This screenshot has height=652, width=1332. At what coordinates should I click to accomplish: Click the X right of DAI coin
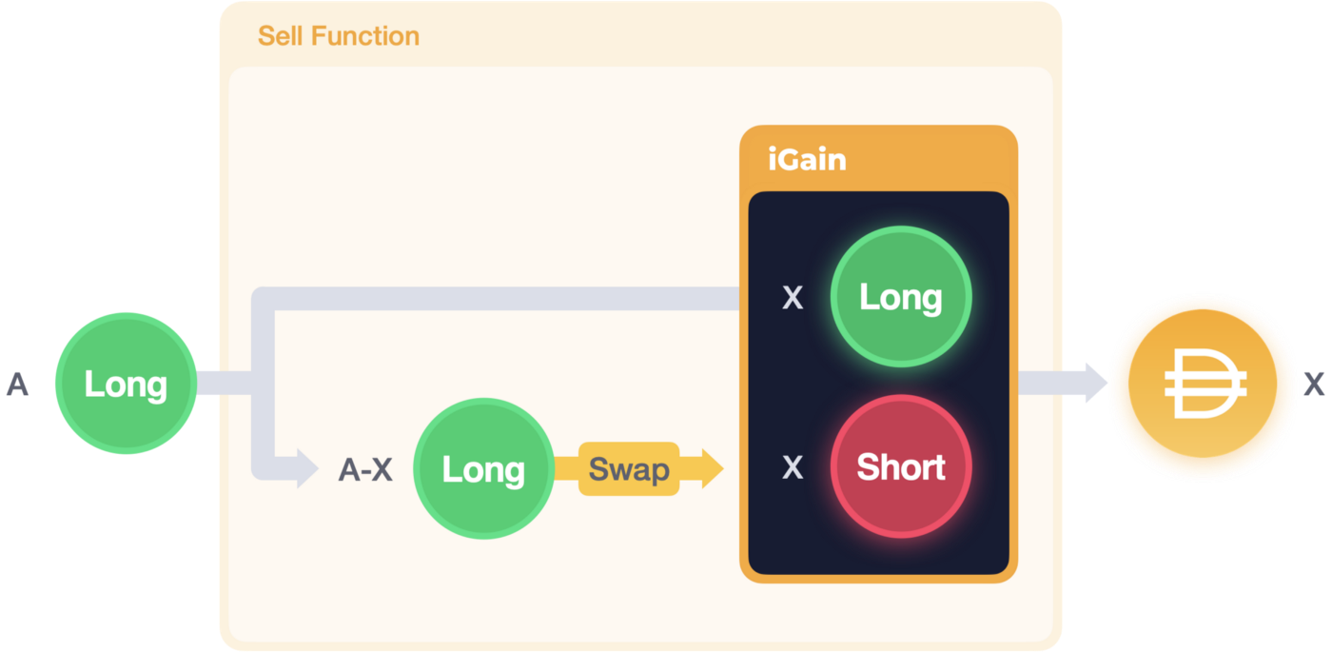pyautogui.click(x=1313, y=385)
